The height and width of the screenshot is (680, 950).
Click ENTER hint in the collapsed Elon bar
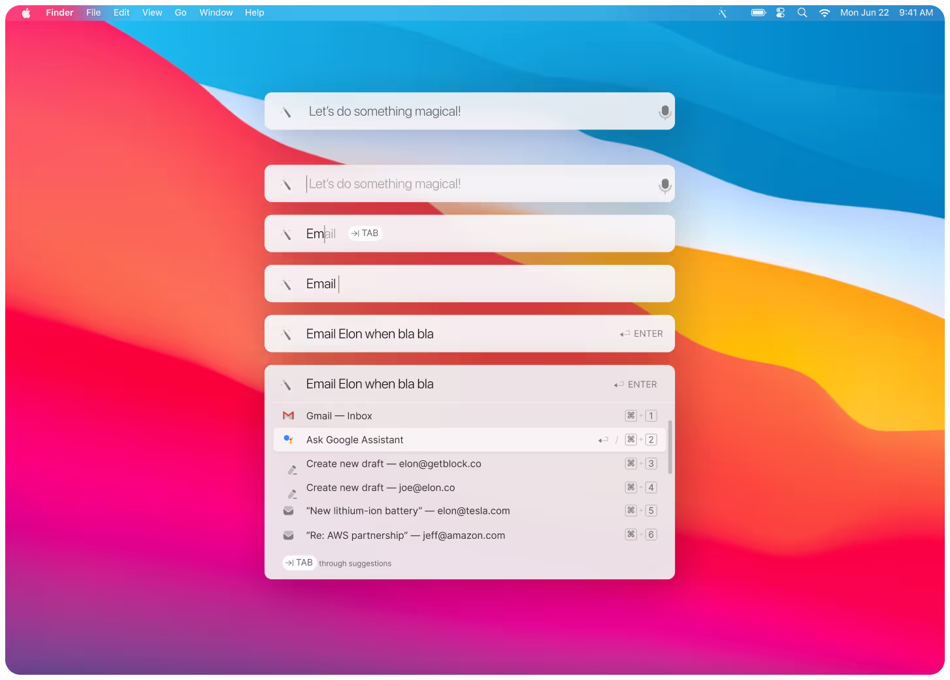click(x=642, y=334)
